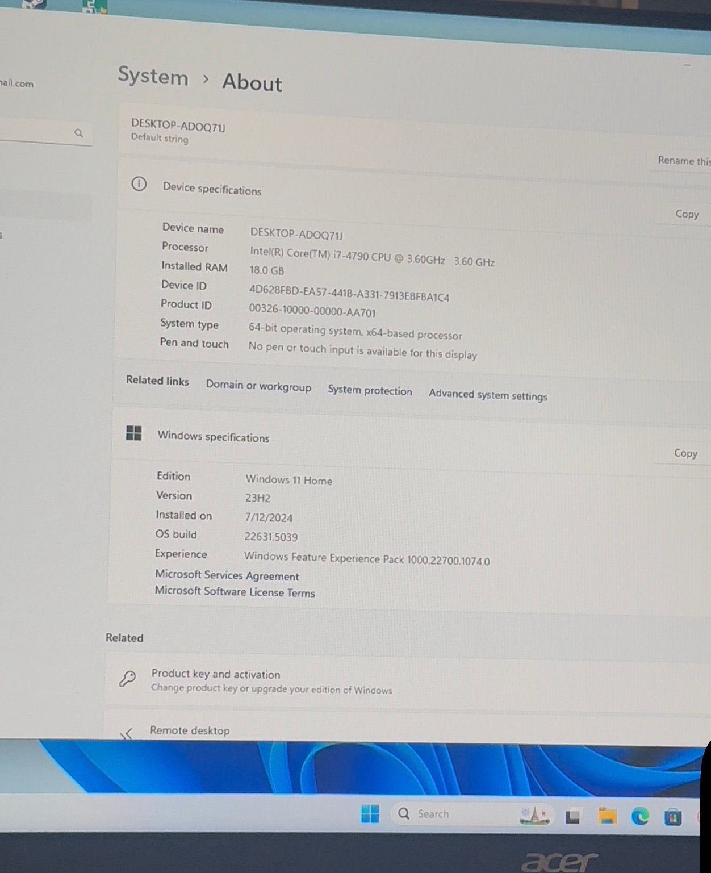The width and height of the screenshot is (711, 873).
Task: Click the Windows Feature Experience Pack value
Action: 366,558
